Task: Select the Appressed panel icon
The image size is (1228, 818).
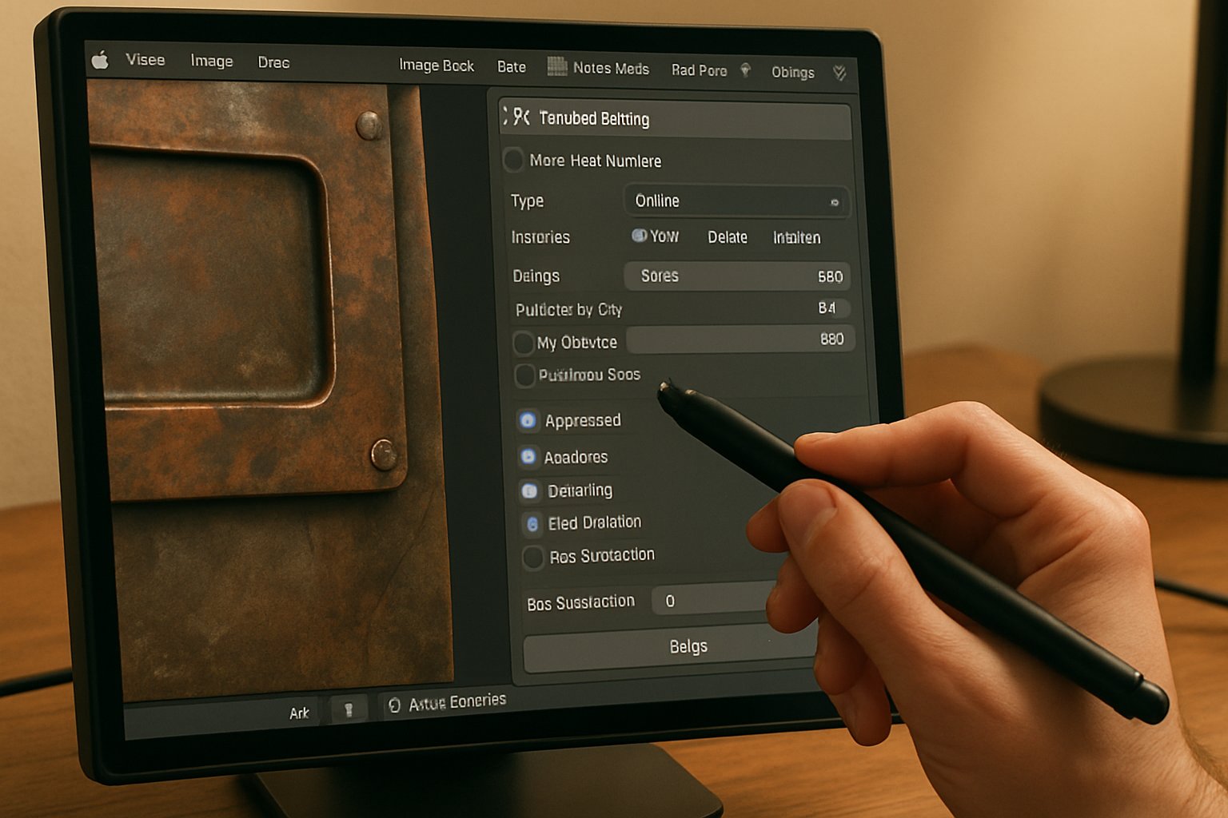Action: click(527, 420)
